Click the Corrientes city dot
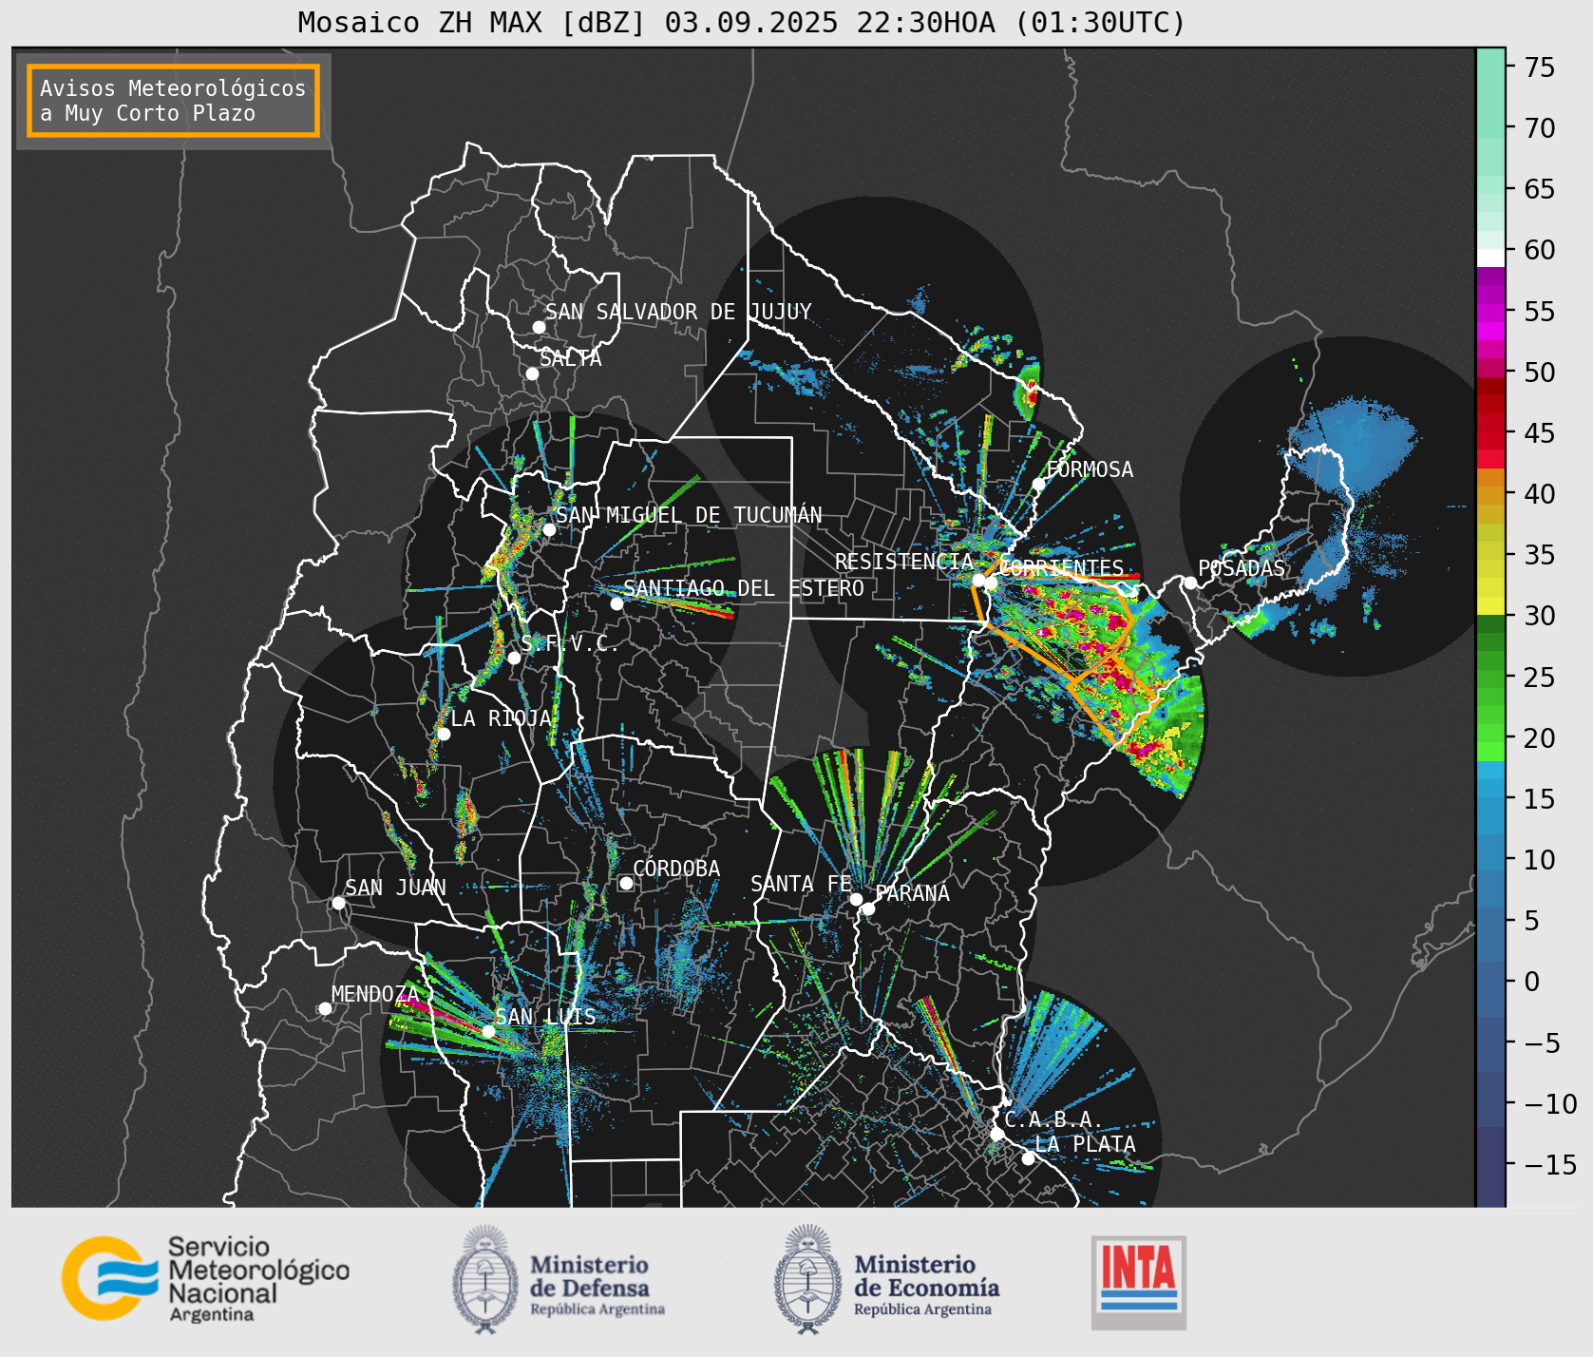Viewport: 1593px width, 1357px height. click(x=991, y=583)
